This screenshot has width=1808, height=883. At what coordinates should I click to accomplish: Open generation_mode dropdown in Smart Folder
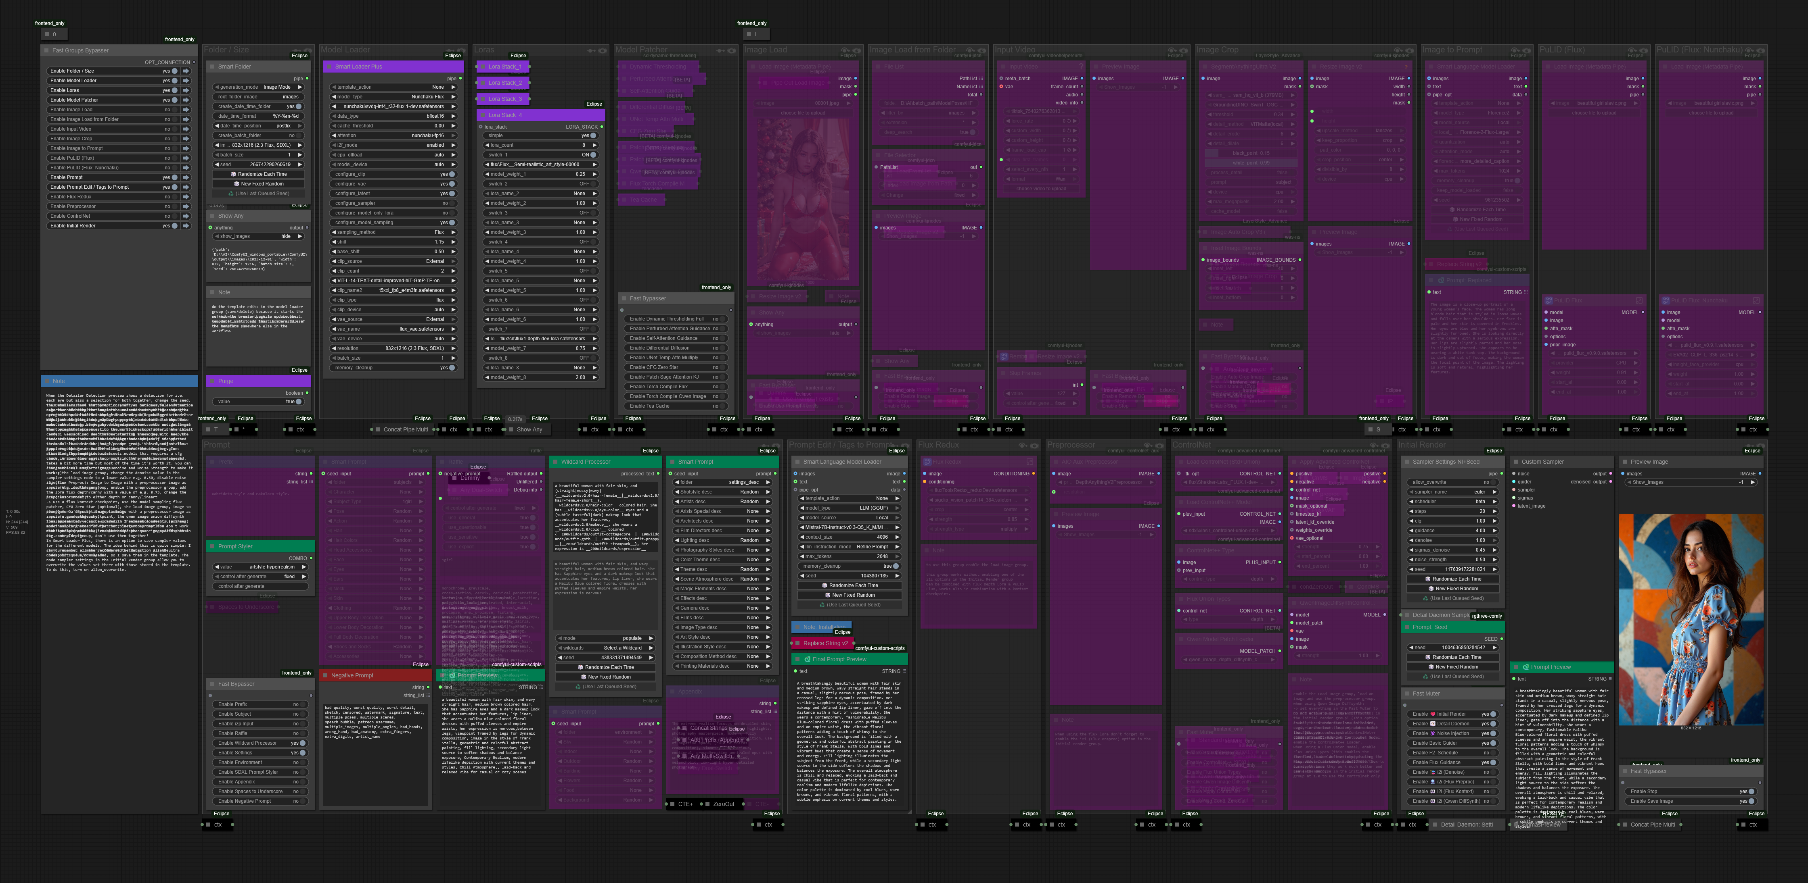(259, 87)
